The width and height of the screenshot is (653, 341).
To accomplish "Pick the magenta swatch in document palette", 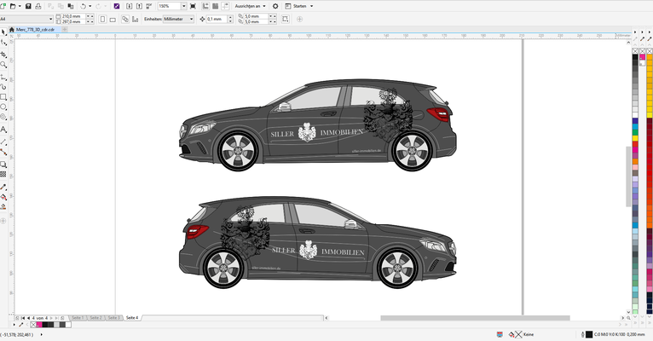I will 39,324.
